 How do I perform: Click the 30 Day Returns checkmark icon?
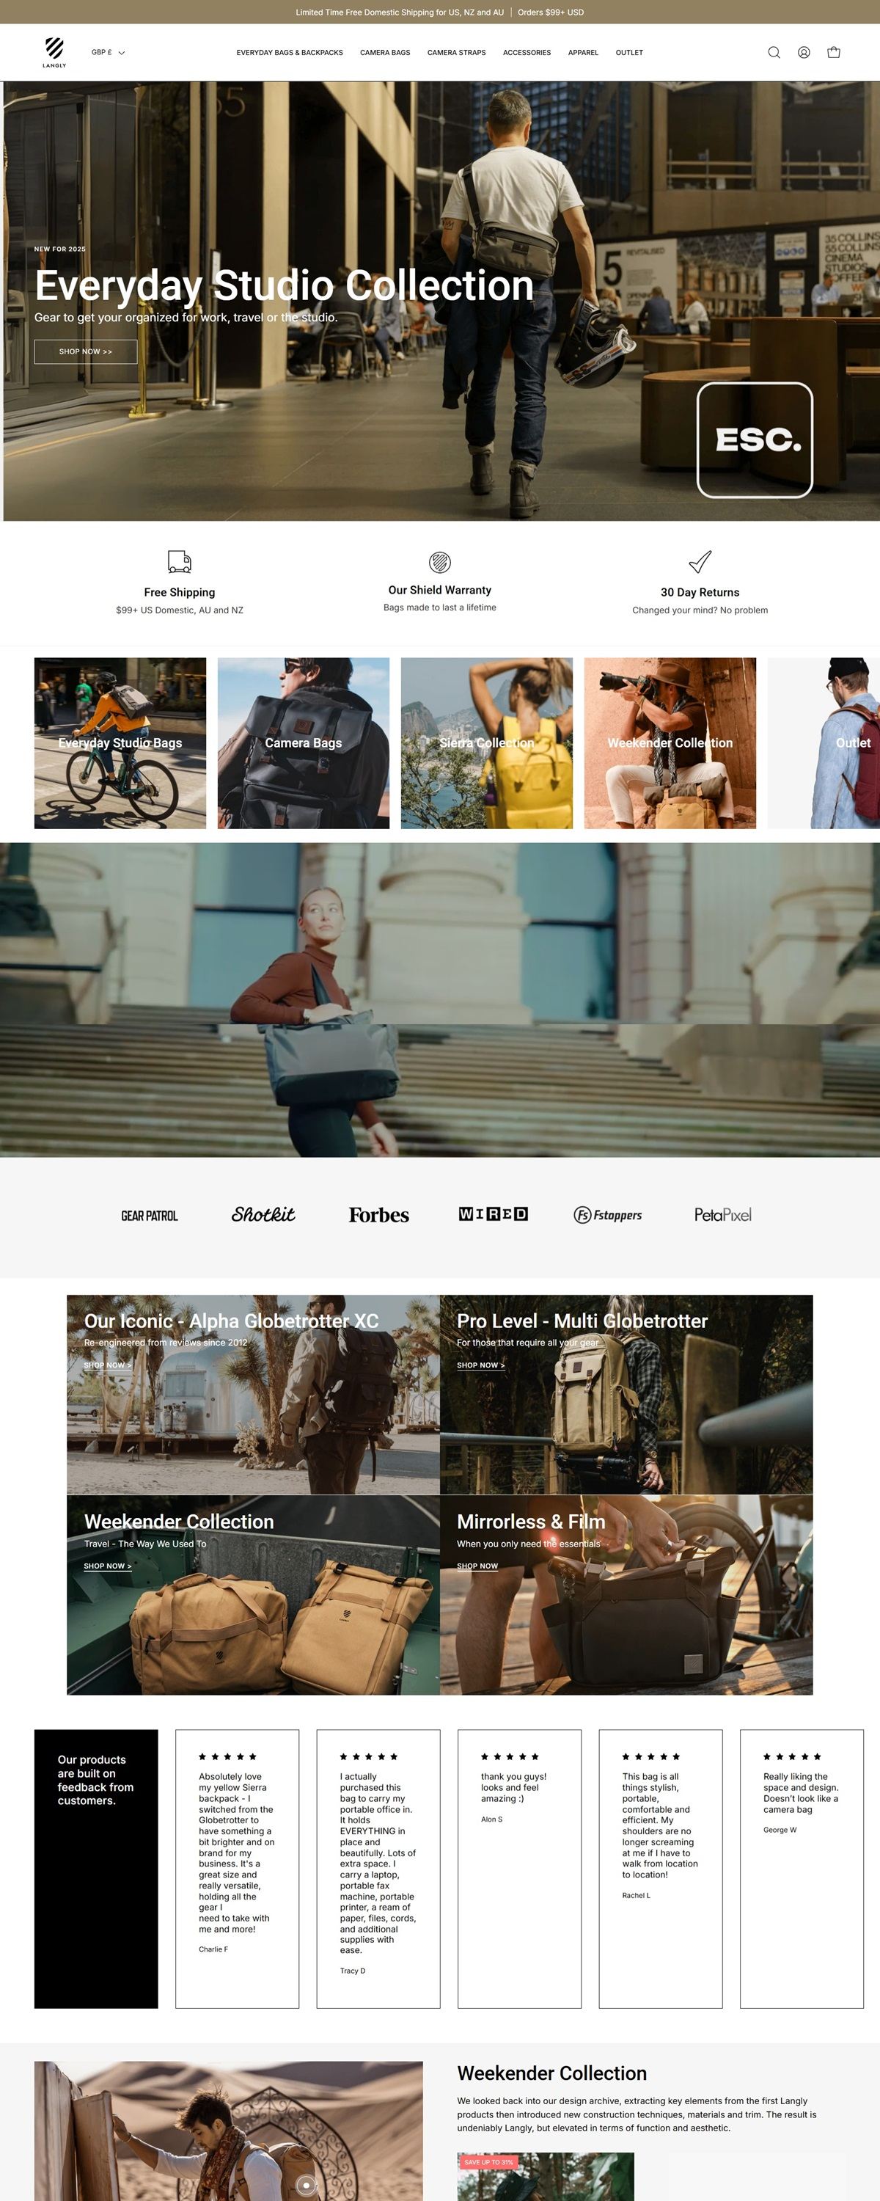[700, 561]
